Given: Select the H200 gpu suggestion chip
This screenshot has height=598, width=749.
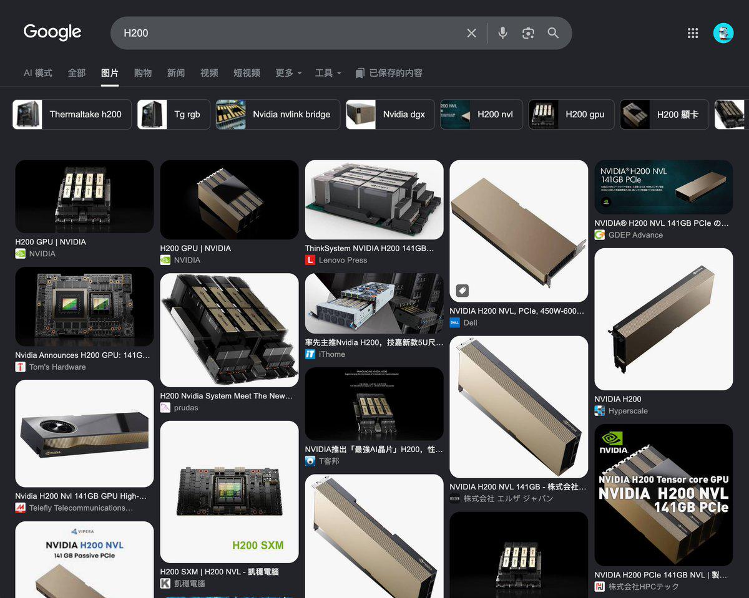Looking at the screenshot, I should click(571, 114).
